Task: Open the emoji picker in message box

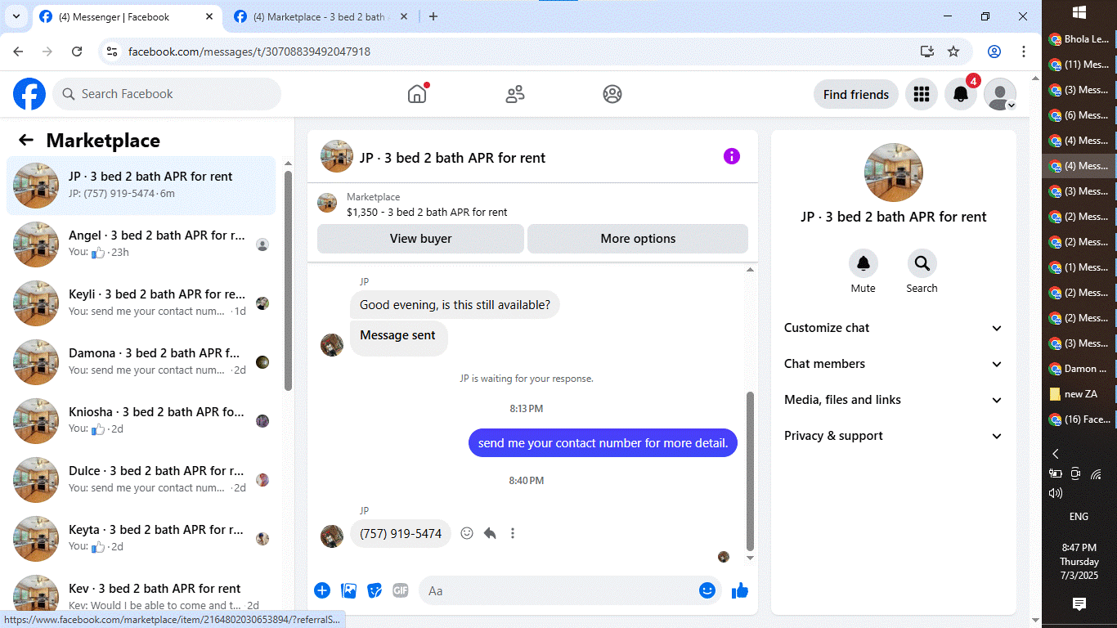Action: (707, 590)
